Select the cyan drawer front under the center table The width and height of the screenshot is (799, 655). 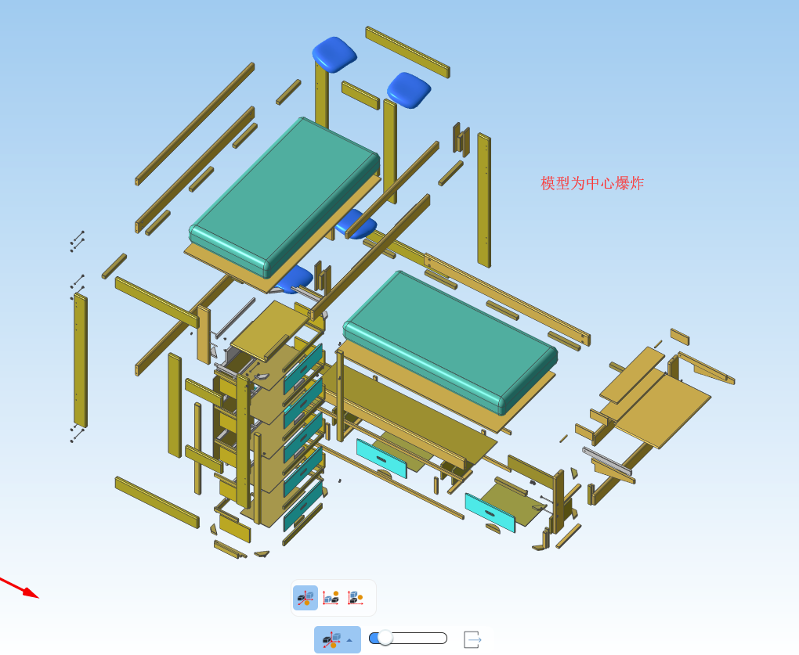pyautogui.click(x=381, y=458)
